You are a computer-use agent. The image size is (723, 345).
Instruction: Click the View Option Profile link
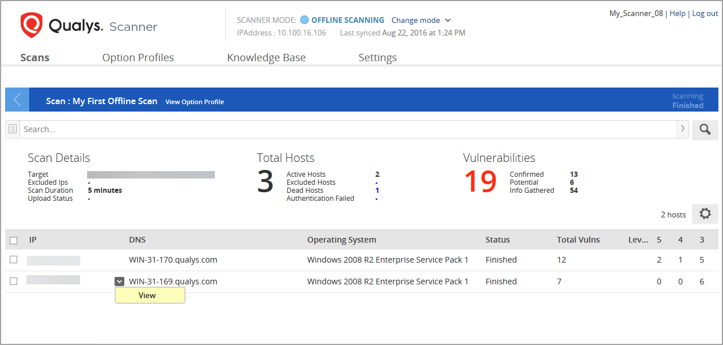click(x=195, y=102)
